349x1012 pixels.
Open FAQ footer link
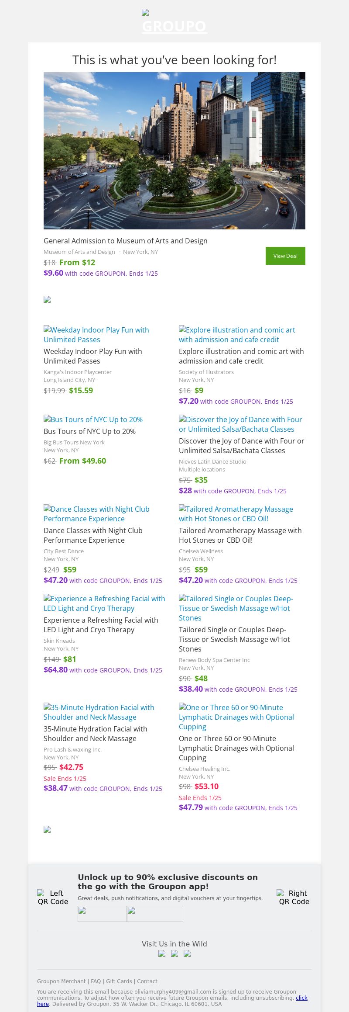96,981
